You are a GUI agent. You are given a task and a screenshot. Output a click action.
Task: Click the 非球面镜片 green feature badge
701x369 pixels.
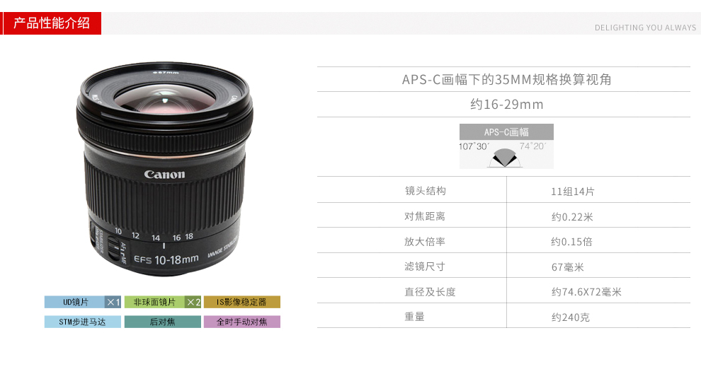pos(163,302)
